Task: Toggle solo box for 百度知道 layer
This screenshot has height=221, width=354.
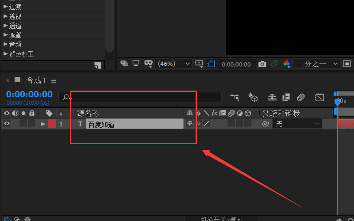Action: coord(23,123)
